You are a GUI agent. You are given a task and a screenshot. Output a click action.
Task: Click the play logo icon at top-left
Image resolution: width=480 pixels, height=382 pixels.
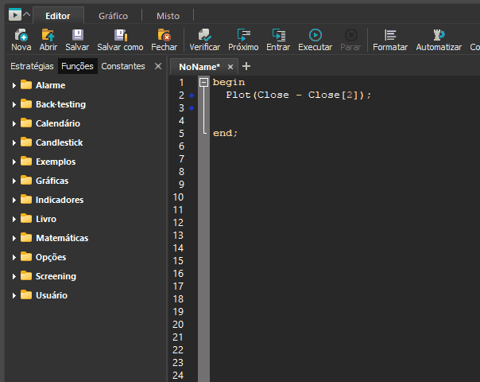(x=14, y=14)
